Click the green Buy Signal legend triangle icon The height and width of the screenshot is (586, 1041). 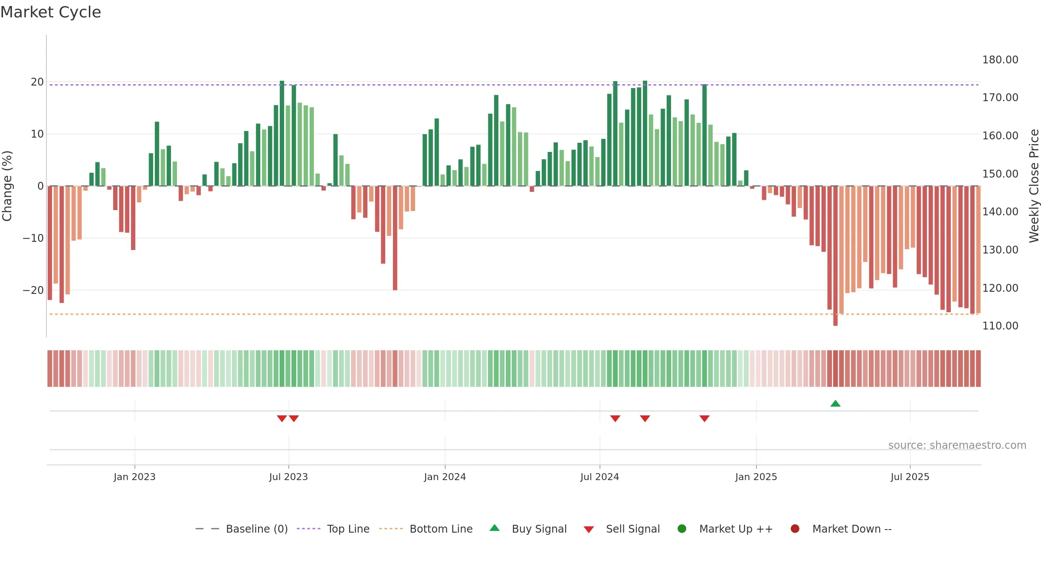click(x=494, y=528)
